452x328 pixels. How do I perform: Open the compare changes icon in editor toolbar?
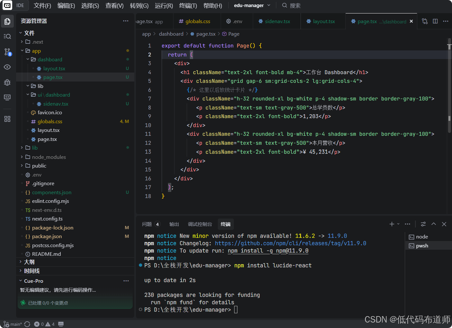point(425,21)
